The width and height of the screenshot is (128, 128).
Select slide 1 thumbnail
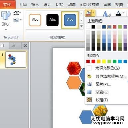pos(16,60)
